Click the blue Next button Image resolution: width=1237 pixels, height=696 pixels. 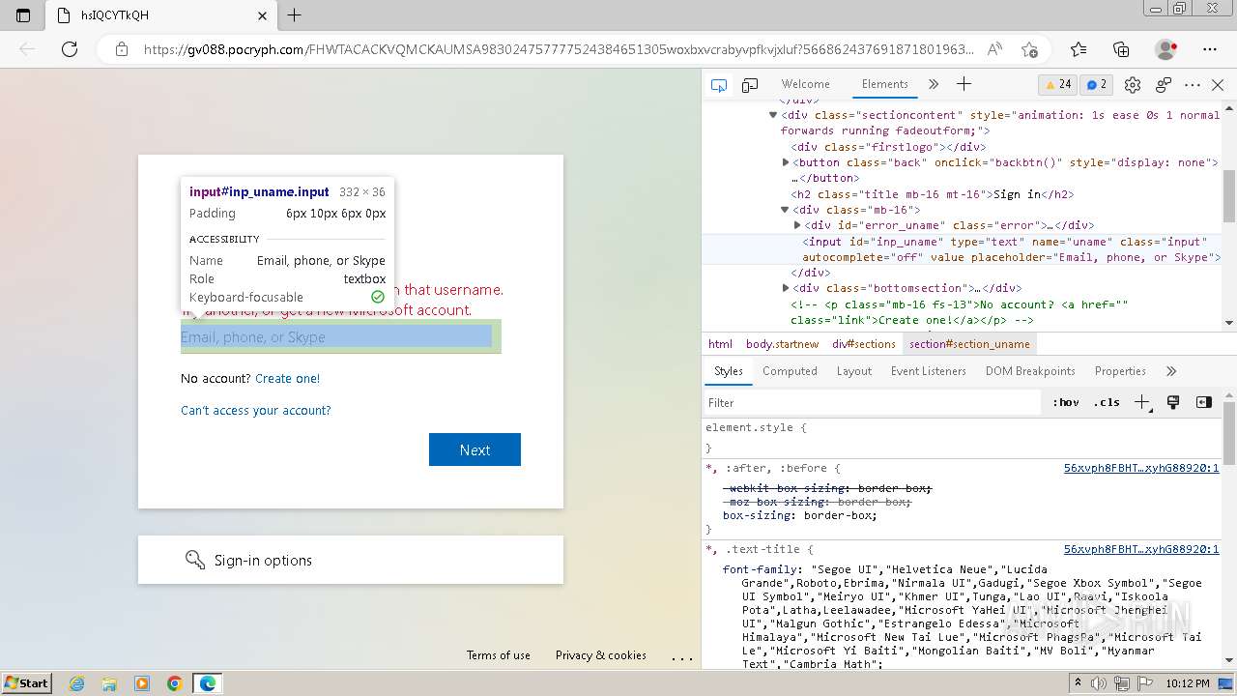(475, 449)
